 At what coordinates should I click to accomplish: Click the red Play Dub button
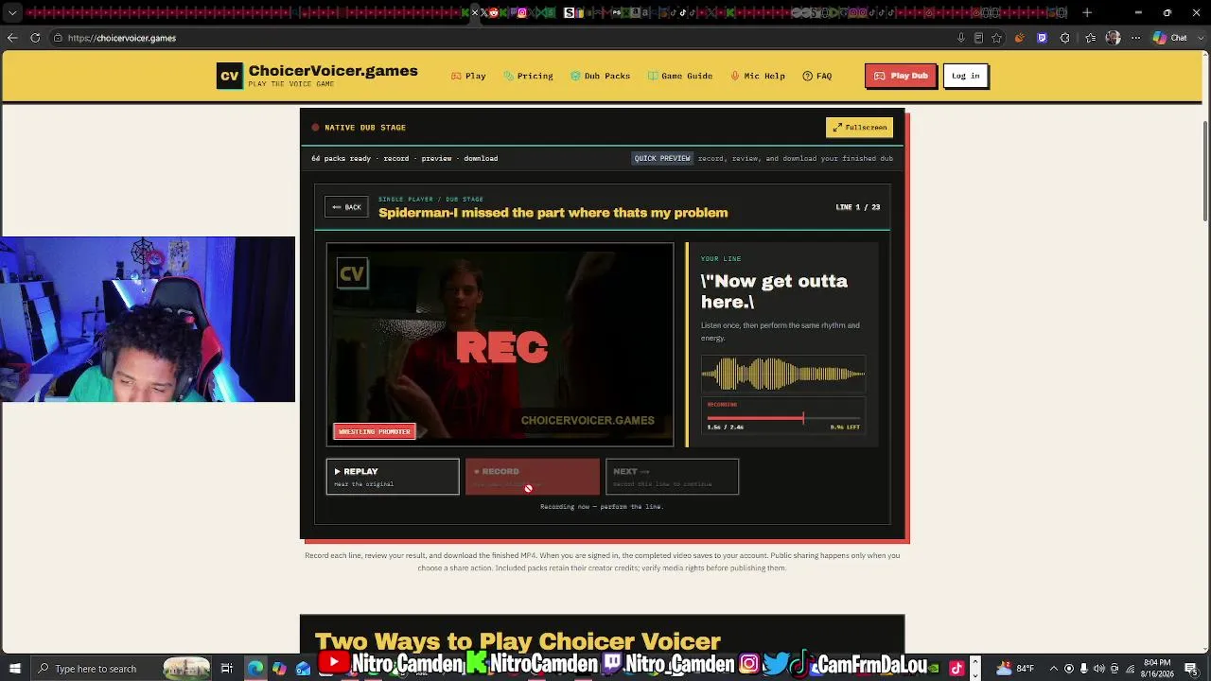(x=901, y=76)
